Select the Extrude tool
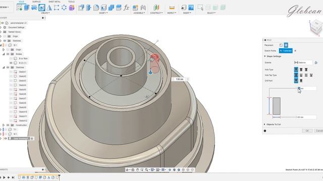The height and width of the screenshot is (181, 323). (27, 8)
